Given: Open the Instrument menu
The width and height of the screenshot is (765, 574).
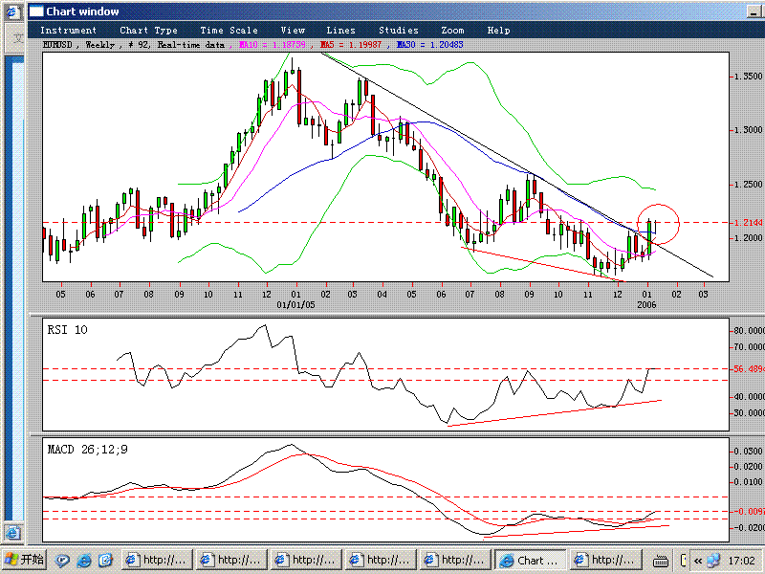Looking at the screenshot, I should (x=68, y=31).
